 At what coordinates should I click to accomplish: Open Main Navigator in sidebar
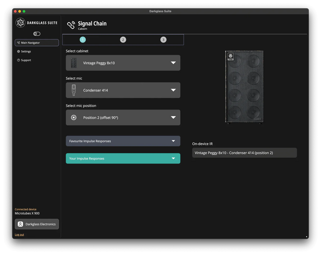37,42
